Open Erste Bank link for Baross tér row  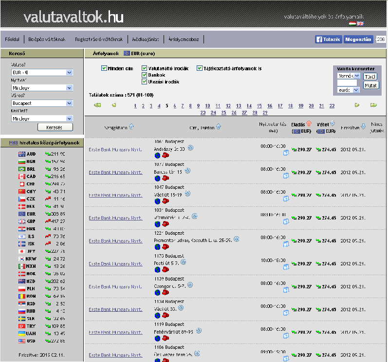[115, 172]
